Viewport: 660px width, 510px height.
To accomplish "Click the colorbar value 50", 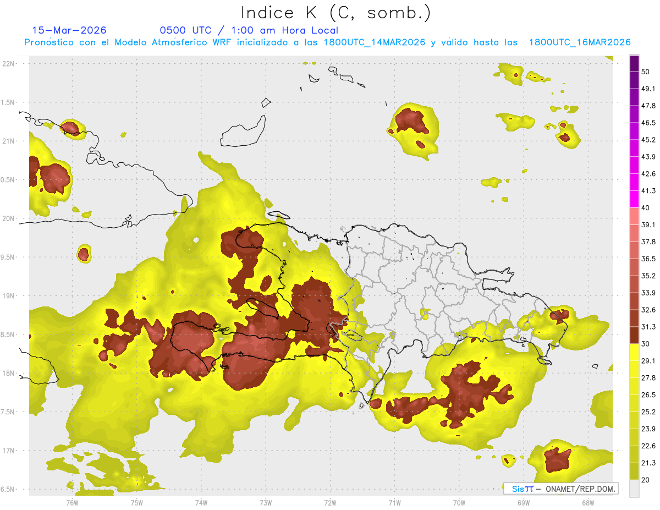I will pos(646,72).
